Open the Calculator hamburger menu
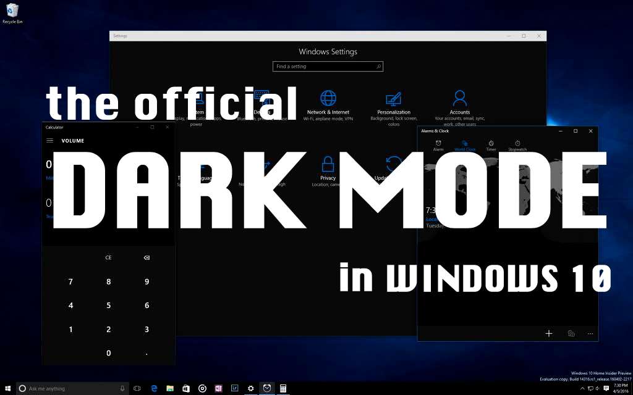This screenshot has height=395, width=633. coord(51,140)
